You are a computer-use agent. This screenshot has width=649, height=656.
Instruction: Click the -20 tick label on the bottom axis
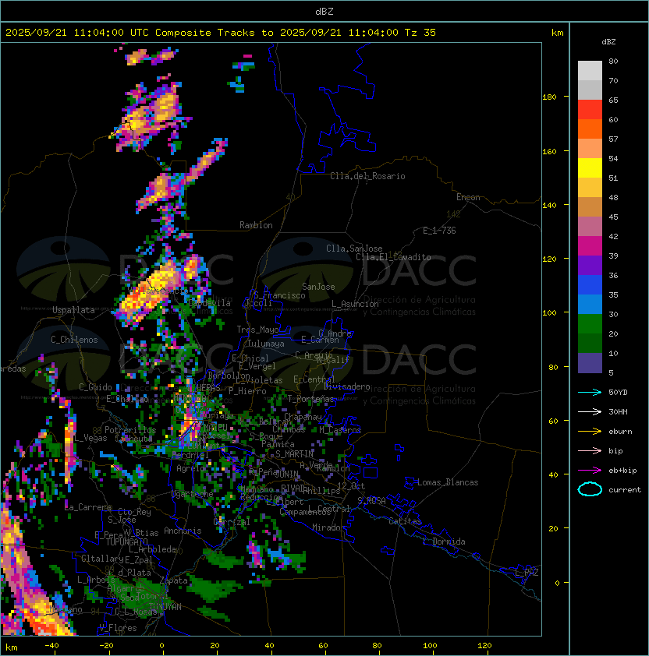point(106,646)
